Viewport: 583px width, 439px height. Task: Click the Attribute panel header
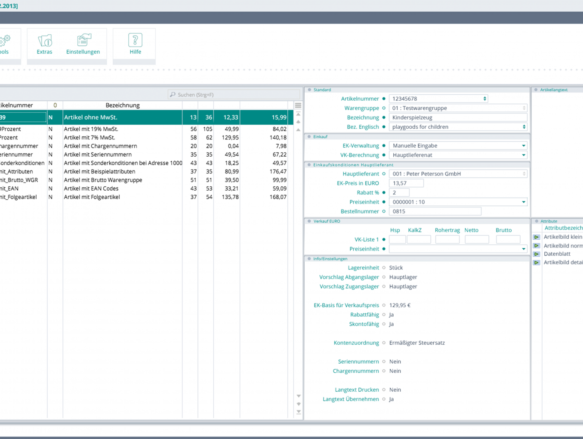(x=558, y=221)
